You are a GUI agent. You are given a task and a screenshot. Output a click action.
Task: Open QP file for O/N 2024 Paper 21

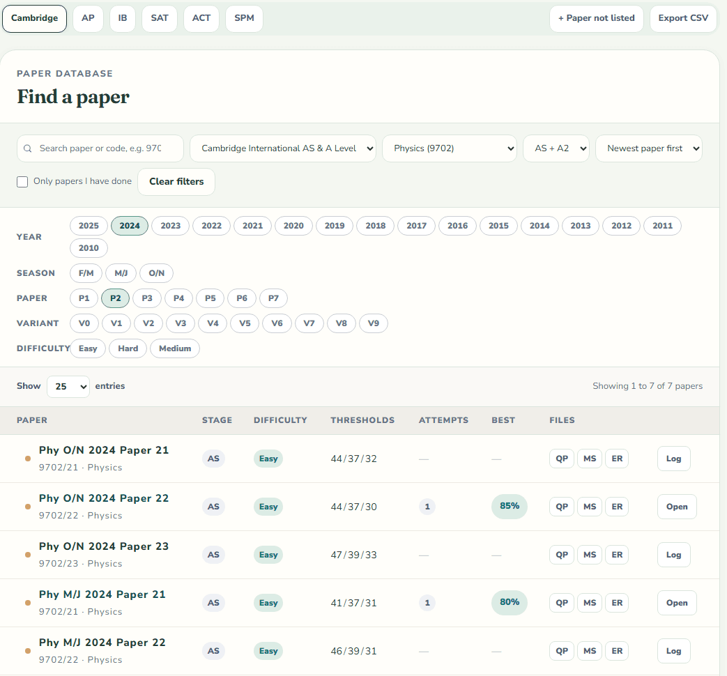[x=562, y=459]
